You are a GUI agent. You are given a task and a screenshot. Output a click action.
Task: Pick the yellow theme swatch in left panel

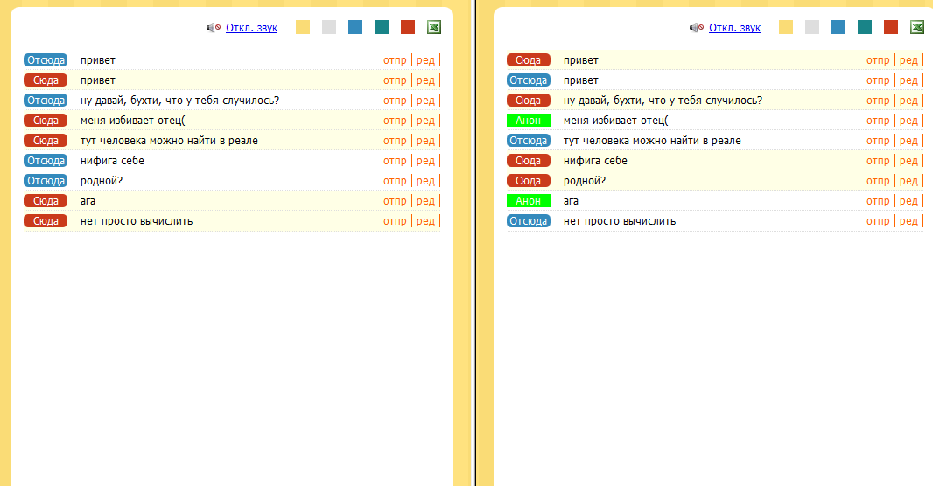(303, 27)
